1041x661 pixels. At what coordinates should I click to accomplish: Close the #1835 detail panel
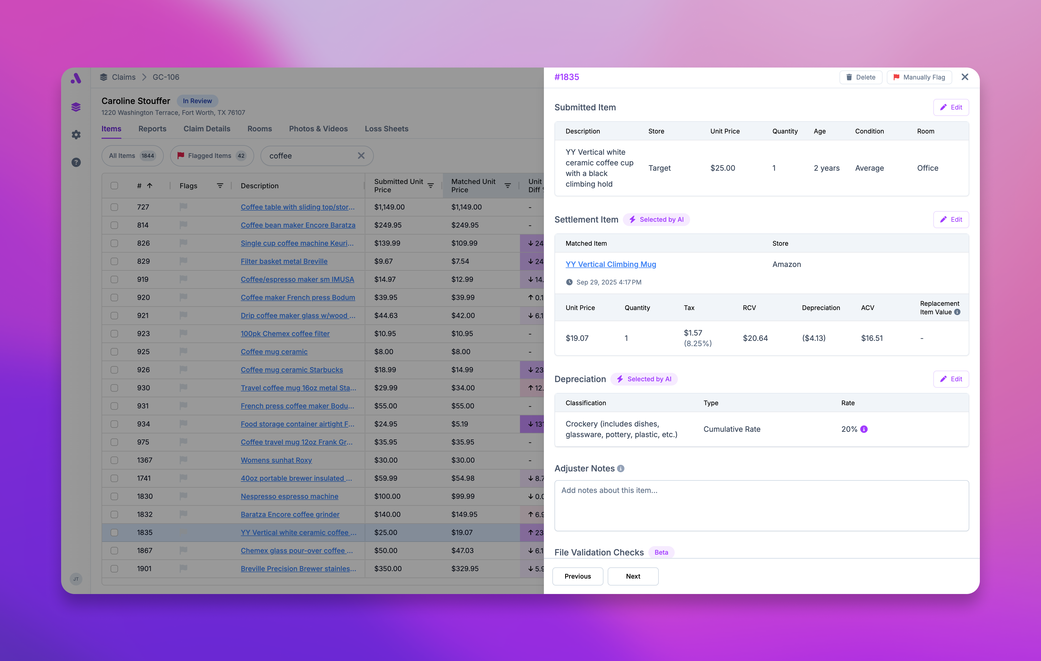pyautogui.click(x=965, y=77)
